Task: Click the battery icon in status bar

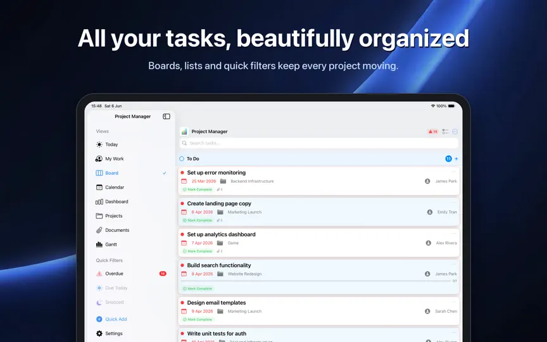Action: pos(451,106)
